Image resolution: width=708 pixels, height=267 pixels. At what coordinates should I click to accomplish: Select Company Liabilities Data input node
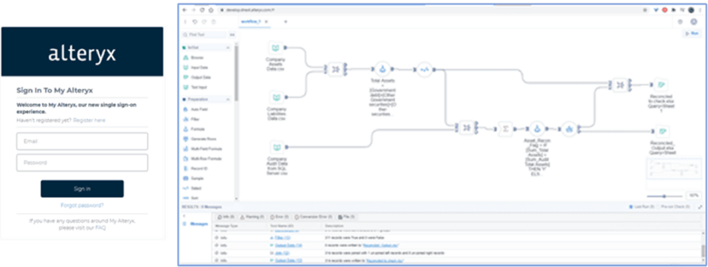coord(277,98)
